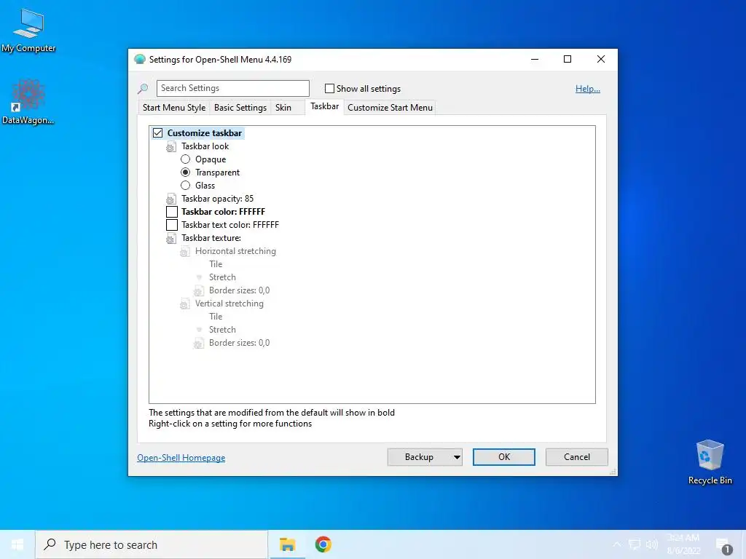The width and height of the screenshot is (746, 559).
Task: Click the Taskbar color FFFFFF swatch
Action: [x=172, y=212]
